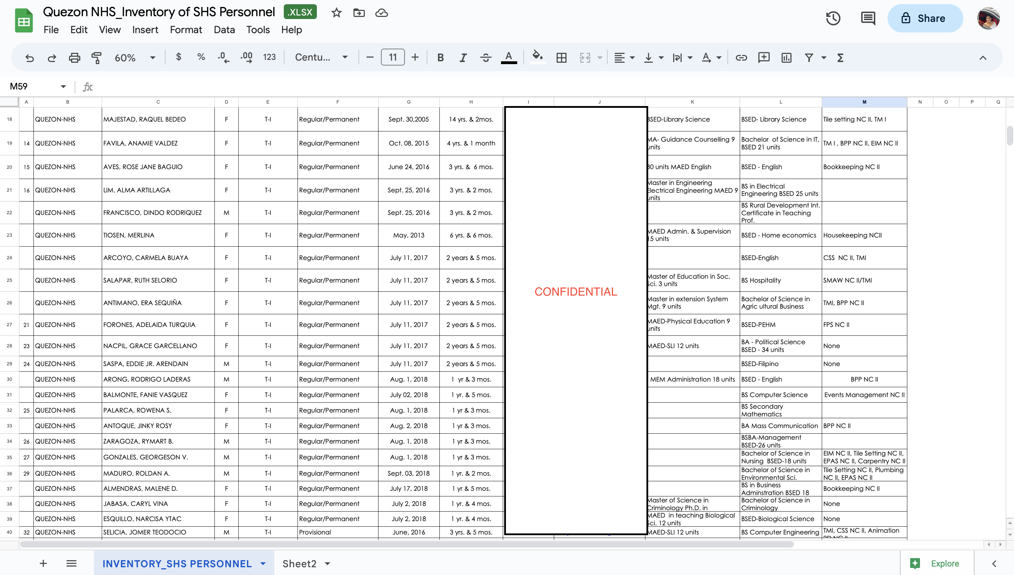Click the Share button
This screenshot has height=575, width=1014.
[925, 18]
